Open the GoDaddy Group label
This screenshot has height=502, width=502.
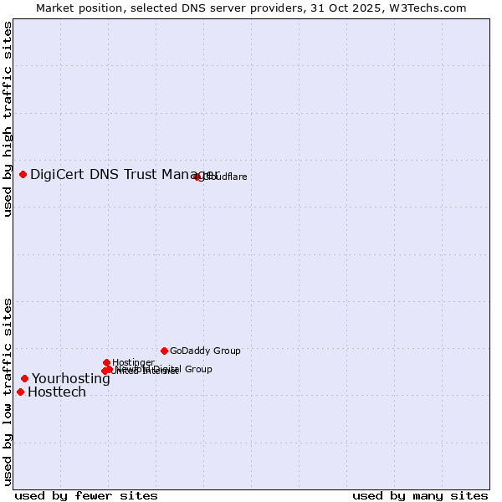(205, 351)
